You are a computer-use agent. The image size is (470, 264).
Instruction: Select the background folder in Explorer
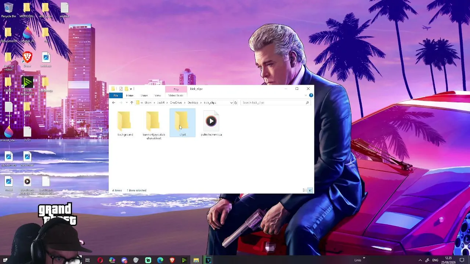125,124
